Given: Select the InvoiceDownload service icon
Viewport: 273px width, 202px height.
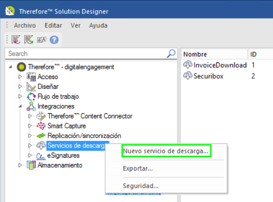Looking at the screenshot, I should click(188, 65).
